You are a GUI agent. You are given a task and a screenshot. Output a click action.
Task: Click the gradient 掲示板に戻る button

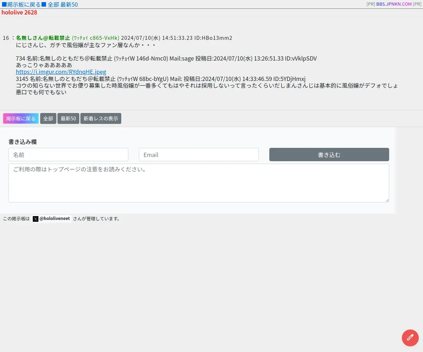[x=21, y=119]
